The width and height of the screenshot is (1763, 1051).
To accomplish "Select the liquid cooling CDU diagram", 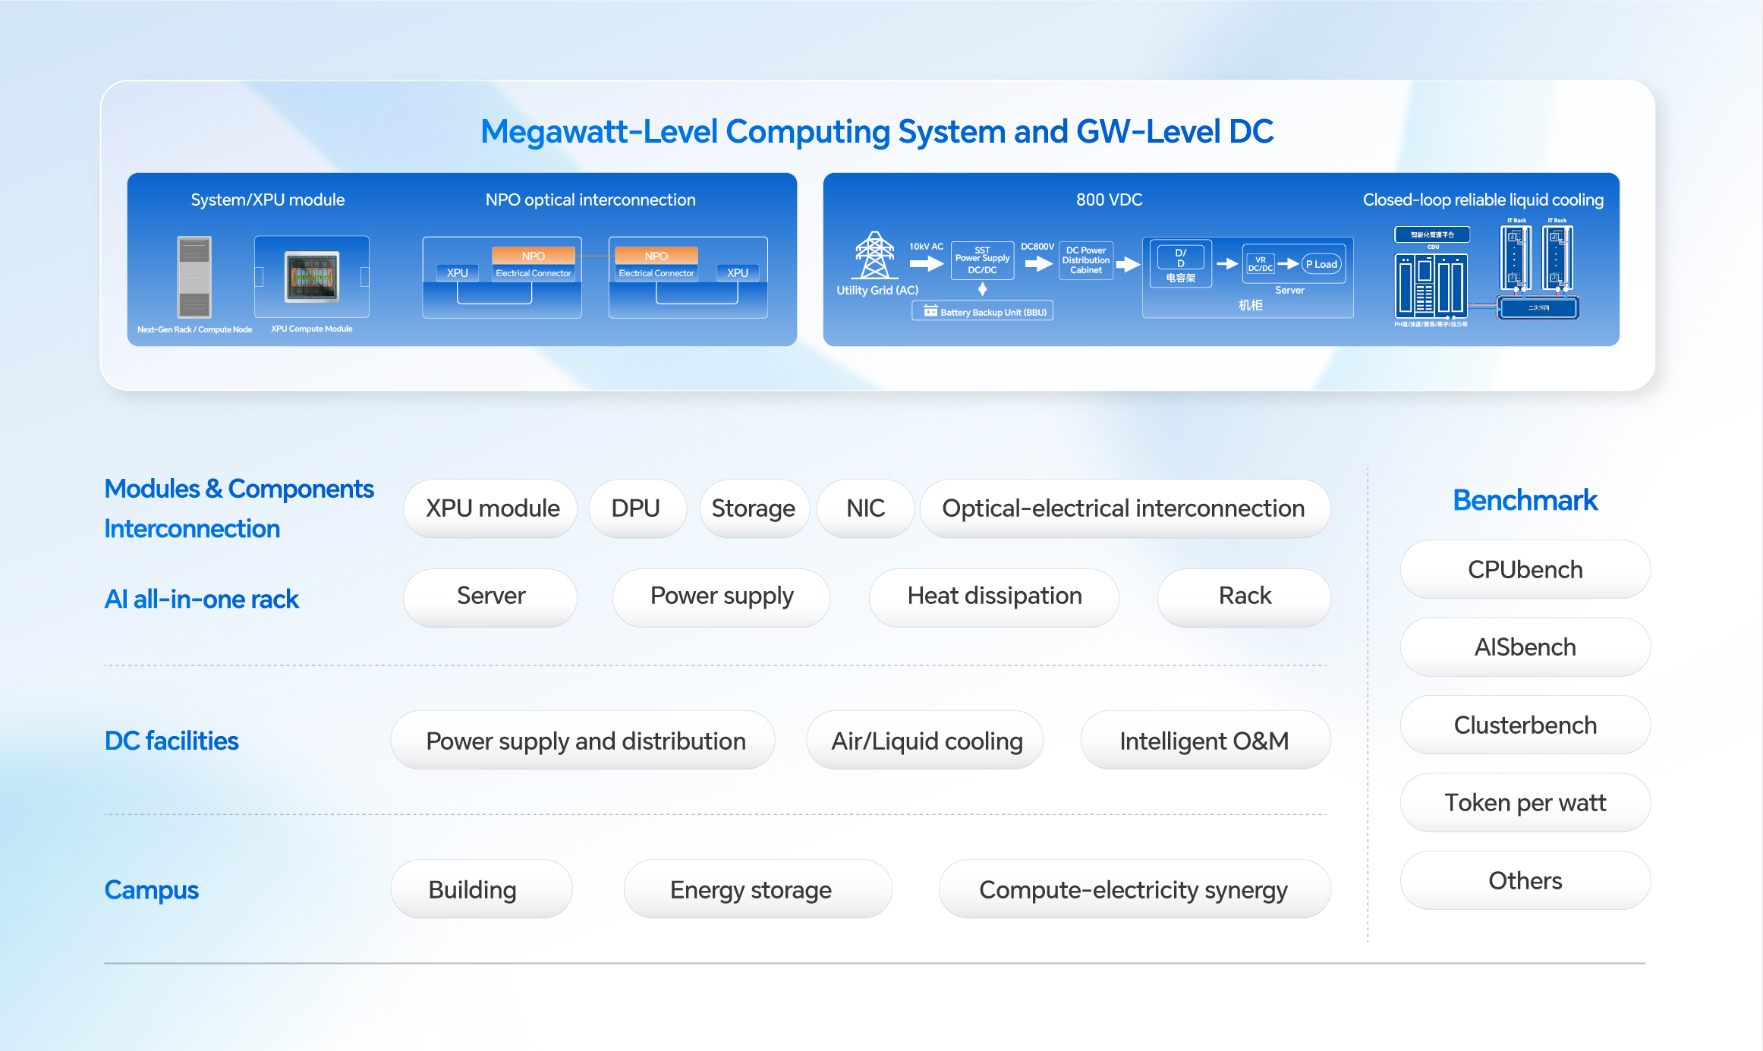I will pos(1431,276).
